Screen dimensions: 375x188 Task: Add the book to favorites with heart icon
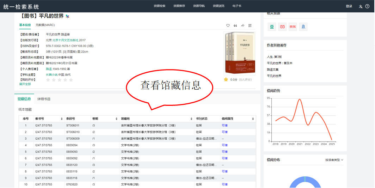pyautogui.click(x=228, y=25)
